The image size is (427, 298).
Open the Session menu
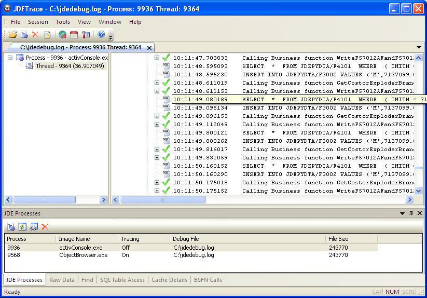[x=38, y=22]
